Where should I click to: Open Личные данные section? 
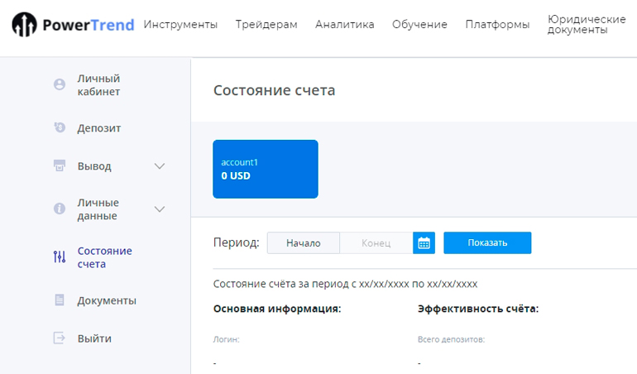[x=98, y=209]
